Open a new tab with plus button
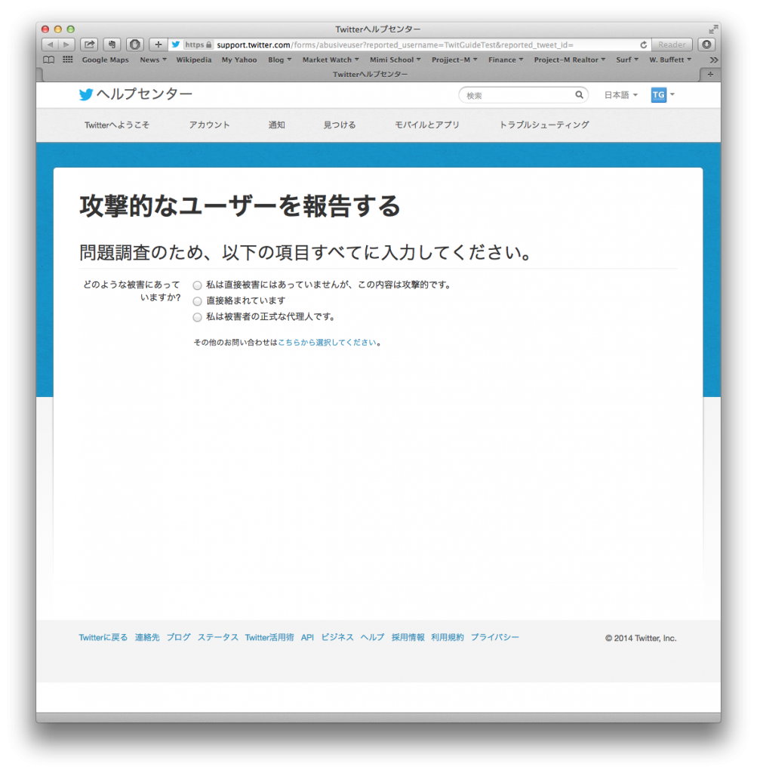This screenshot has width=757, height=773. click(x=710, y=75)
